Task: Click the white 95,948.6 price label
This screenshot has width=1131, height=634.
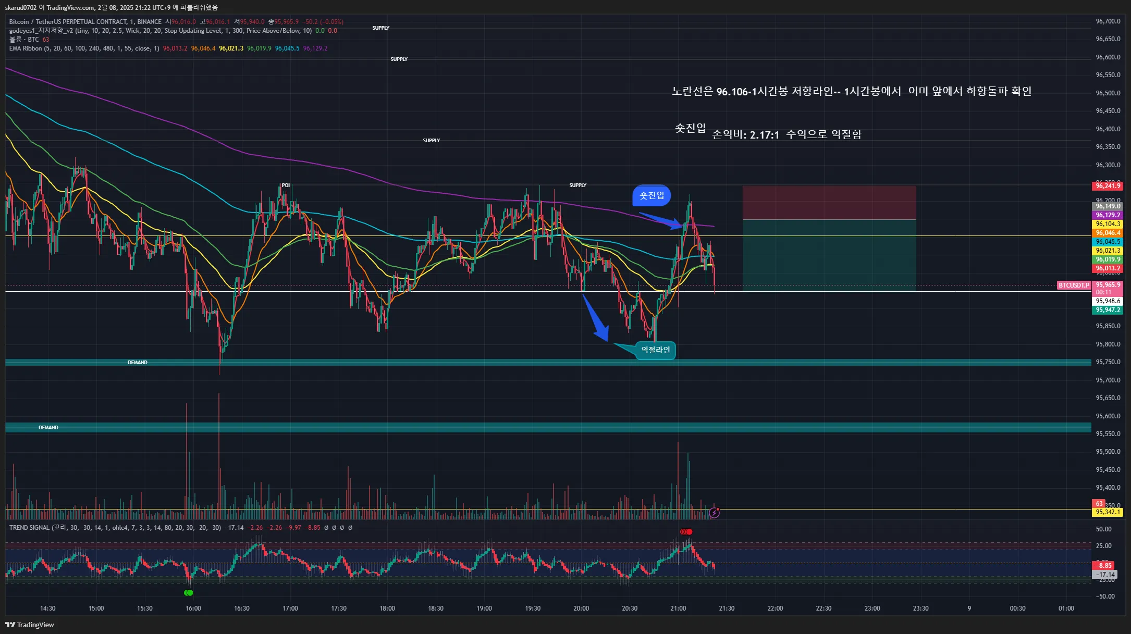Action: tap(1108, 301)
